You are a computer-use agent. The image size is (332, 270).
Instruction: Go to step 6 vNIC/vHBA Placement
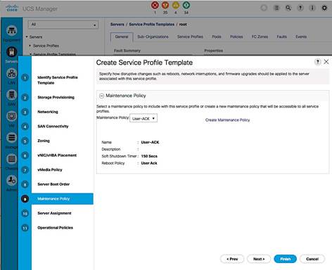(x=57, y=155)
